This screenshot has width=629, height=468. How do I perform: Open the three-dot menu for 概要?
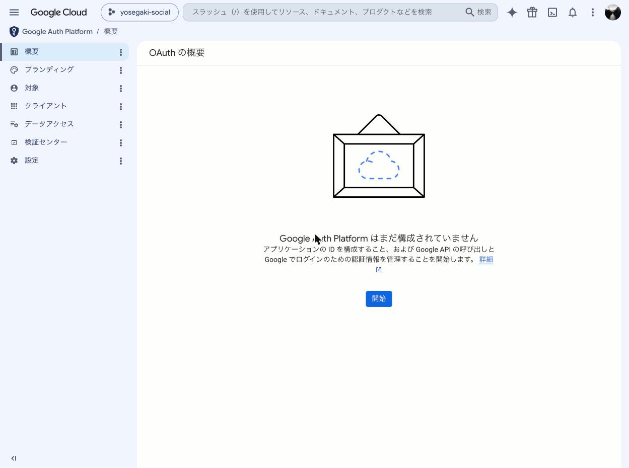(121, 52)
